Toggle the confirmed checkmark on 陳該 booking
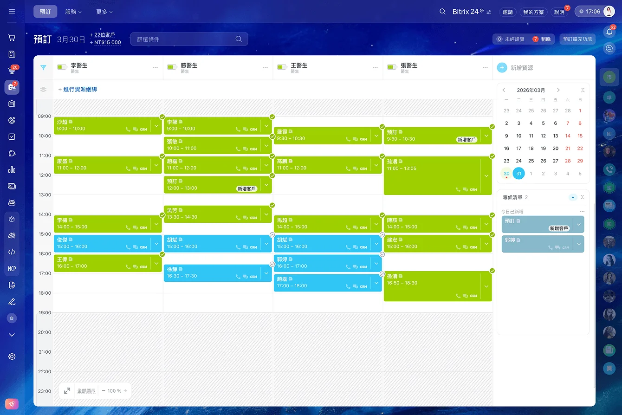 pos(492,215)
